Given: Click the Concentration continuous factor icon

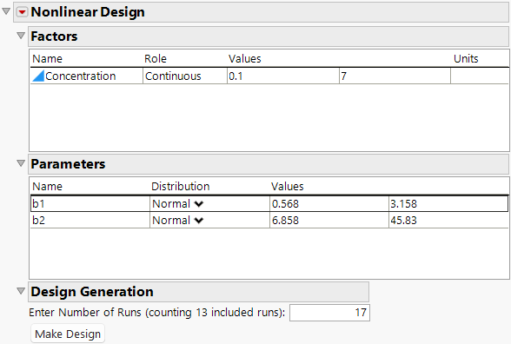Looking at the screenshot, I should 38,76.
